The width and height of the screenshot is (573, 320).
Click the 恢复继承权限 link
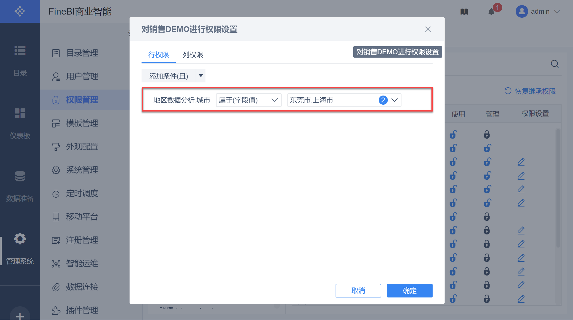point(530,91)
